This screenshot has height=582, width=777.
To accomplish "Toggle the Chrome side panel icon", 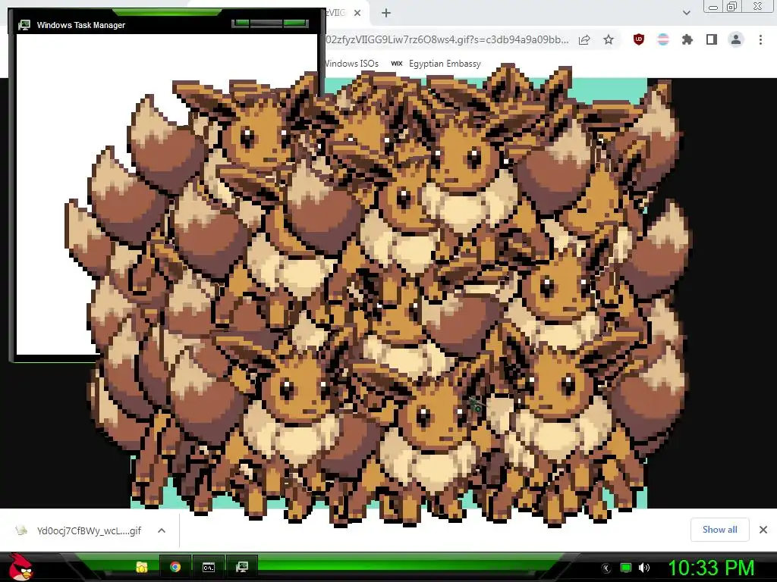I will click(x=712, y=39).
